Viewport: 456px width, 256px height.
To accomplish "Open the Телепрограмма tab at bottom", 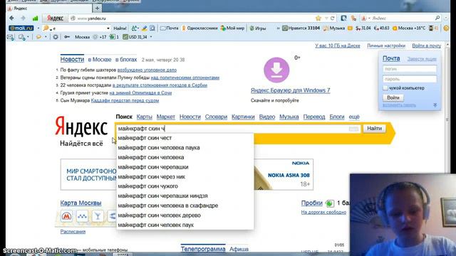I will tap(203, 249).
